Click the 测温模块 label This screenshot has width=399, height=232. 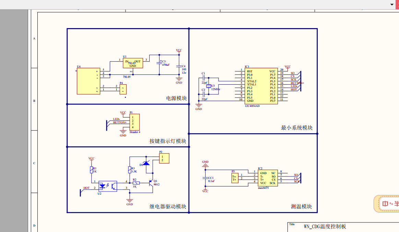click(x=301, y=207)
